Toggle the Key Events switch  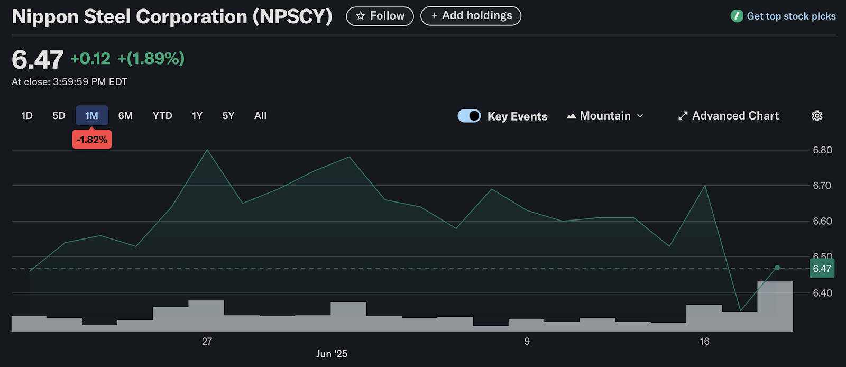click(469, 116)
